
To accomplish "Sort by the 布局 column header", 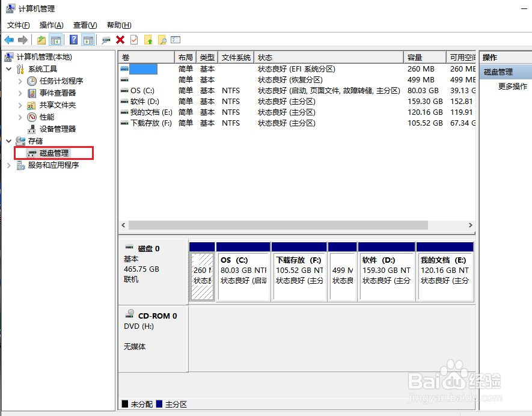I will pos(186,57).
